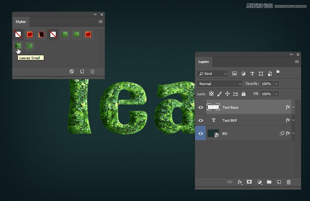The width and height of the screenshot is (310, 201).
Task: Open the Kind filter type dropdown
Action: (212, 73)
